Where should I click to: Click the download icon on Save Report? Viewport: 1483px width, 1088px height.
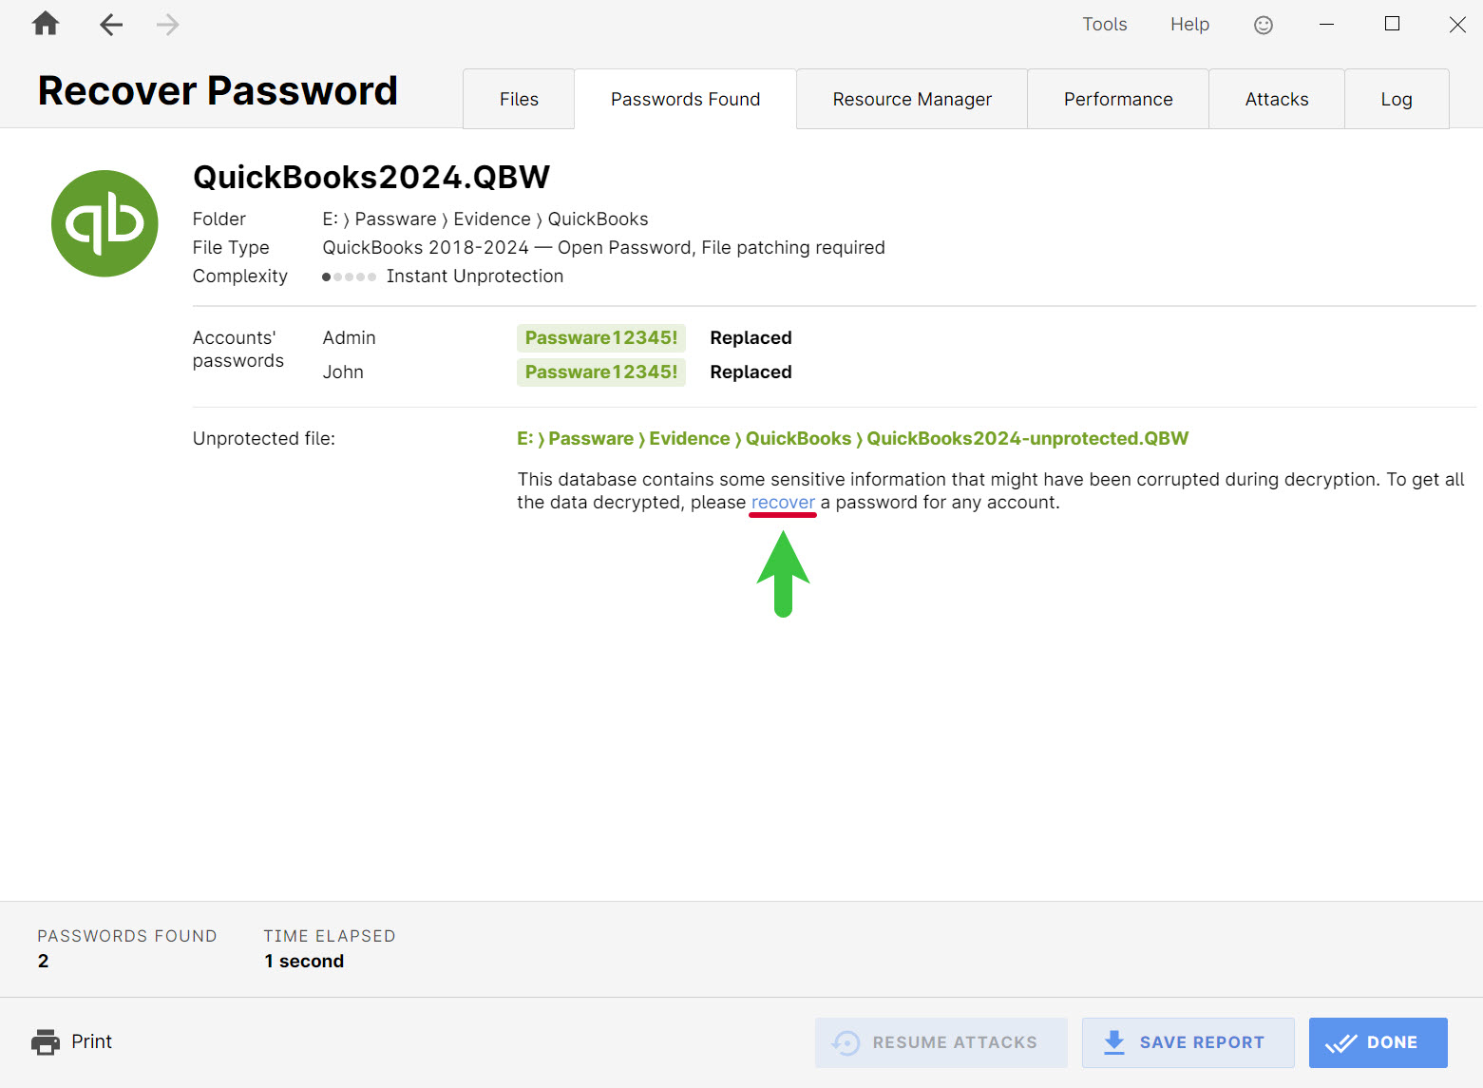(1112, 1042)
